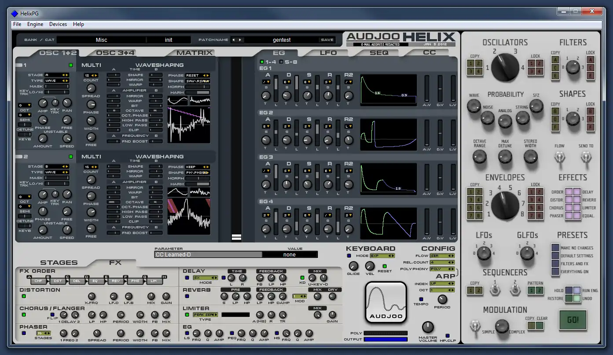This screenshot has height=355, width=613.
Task: Turn the Oscillators count knob
Action: [505, 68]
